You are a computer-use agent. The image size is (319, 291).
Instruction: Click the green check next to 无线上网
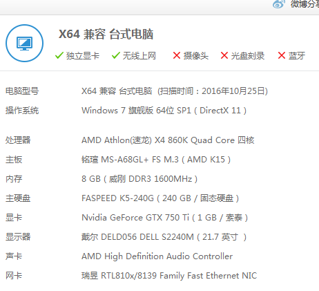[116, 55]
